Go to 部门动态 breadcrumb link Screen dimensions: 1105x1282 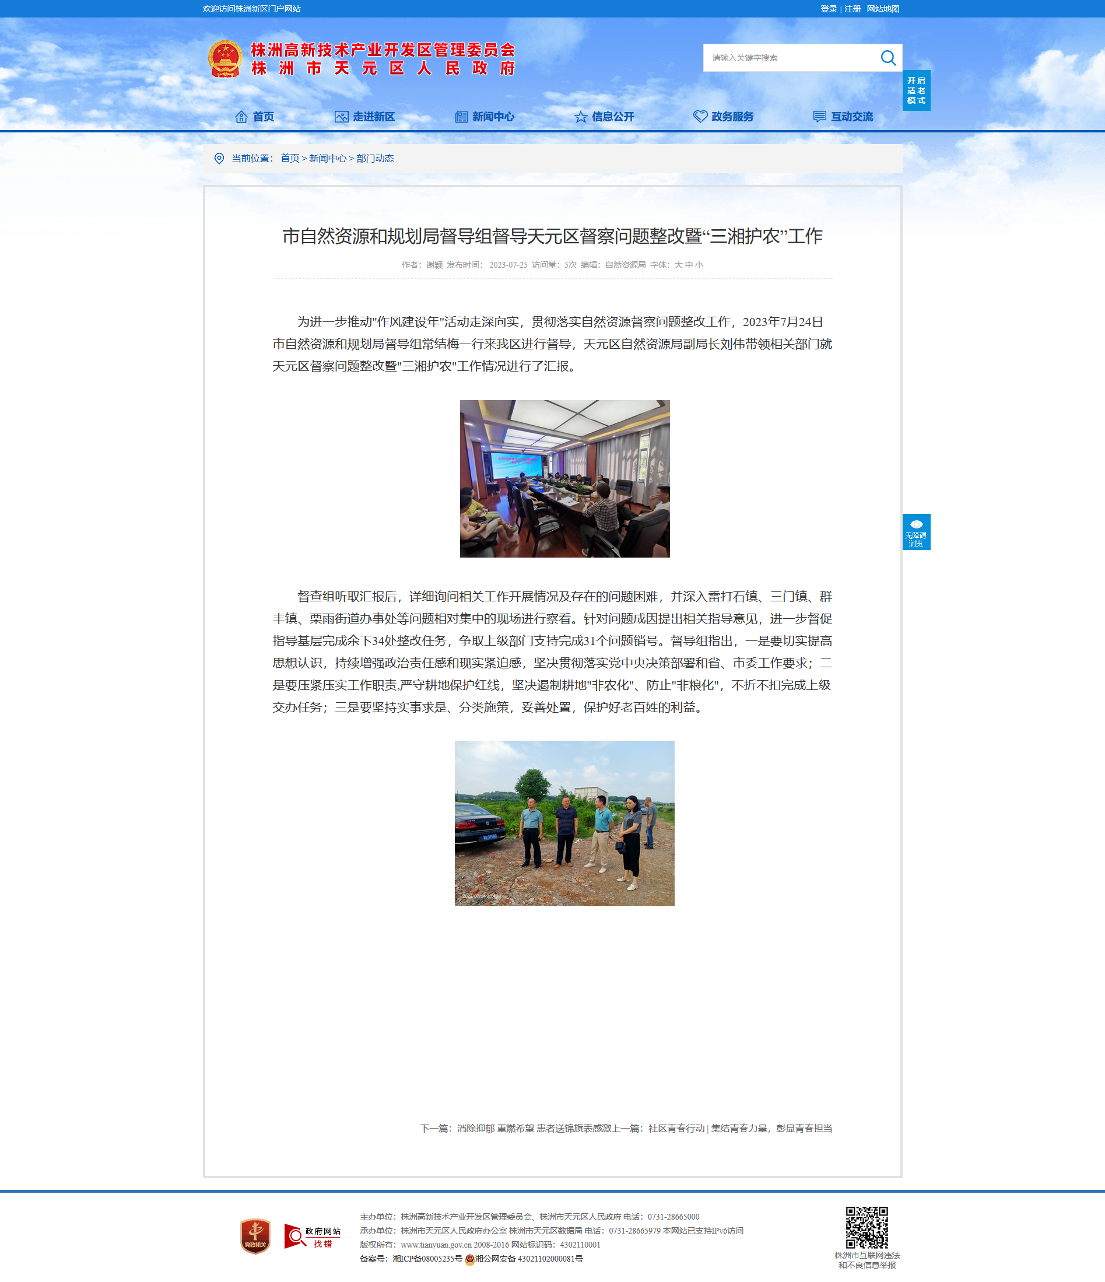[x=375, y=159]
